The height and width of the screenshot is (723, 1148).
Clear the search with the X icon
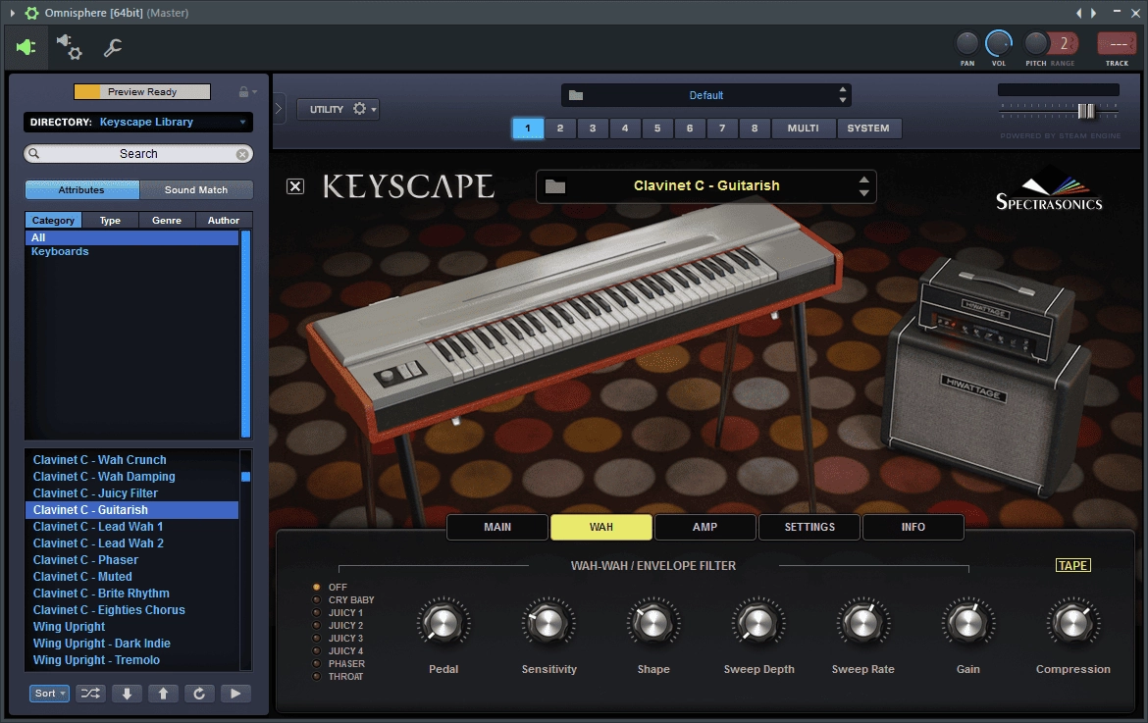coord(241,154)
